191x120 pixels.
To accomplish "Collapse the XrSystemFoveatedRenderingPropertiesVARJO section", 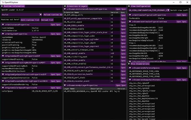I will 3,81.
